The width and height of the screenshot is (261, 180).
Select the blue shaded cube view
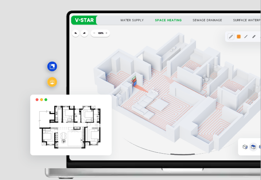253,147
